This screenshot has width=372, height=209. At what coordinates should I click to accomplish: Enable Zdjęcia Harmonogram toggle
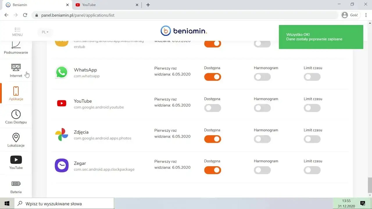[x=262, y=139]
